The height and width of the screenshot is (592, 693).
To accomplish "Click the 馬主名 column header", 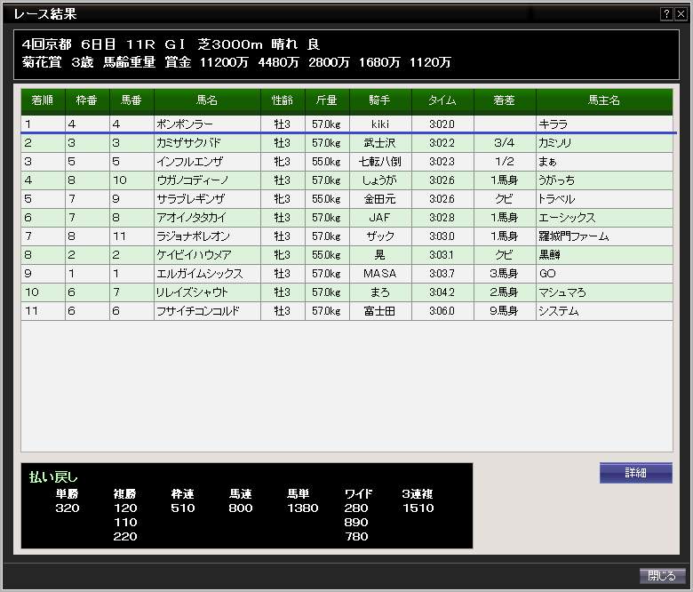I will point(604,100).
